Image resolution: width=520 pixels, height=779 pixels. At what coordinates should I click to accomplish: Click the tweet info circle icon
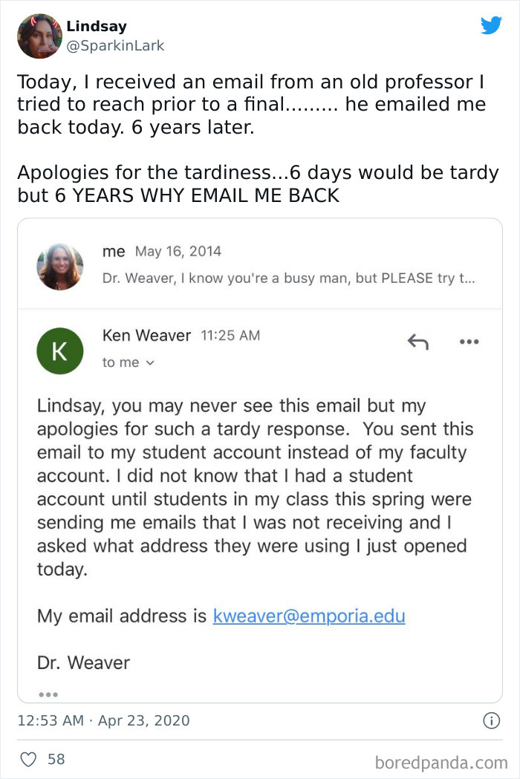click(491, 720)
